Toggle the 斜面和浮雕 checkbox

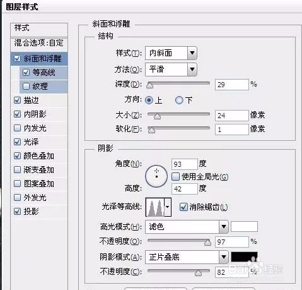pyautogui.click(x=17, y=58)
